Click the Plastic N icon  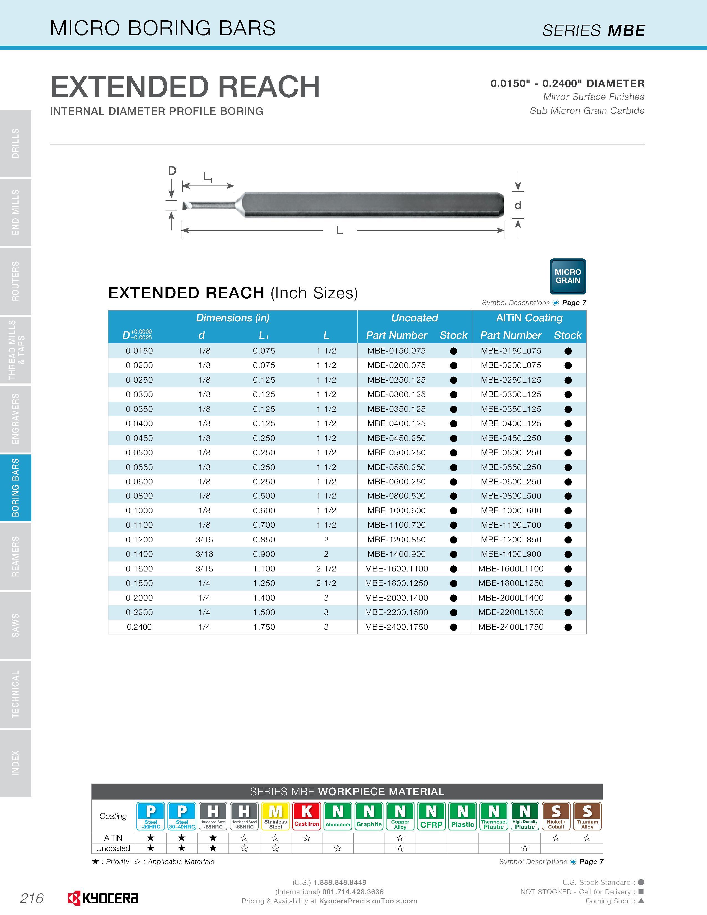[x=463, y=816]
